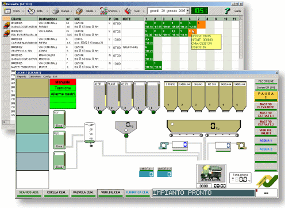Click the VALVOLA CEM. button

point(83,193)
